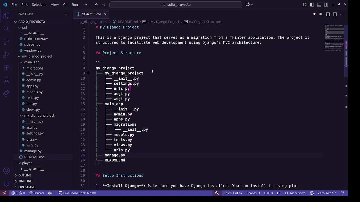The image size is (360, 202).
Task: Open the Copilot chat dropdown arrow
Action: pos(252,4)
